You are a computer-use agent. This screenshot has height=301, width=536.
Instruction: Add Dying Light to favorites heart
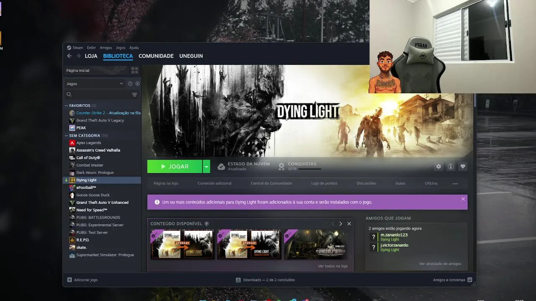[x=463, y=166]
